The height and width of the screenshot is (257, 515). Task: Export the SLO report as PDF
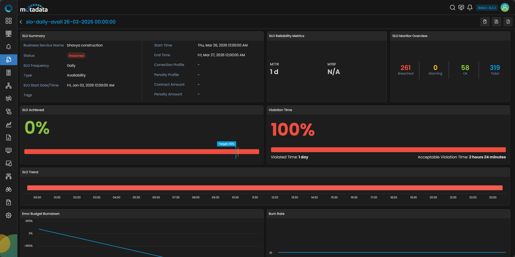click(508, 22)
